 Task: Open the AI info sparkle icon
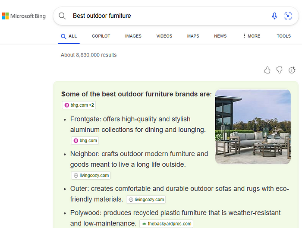pyautogui.click(x=292, y=70)
